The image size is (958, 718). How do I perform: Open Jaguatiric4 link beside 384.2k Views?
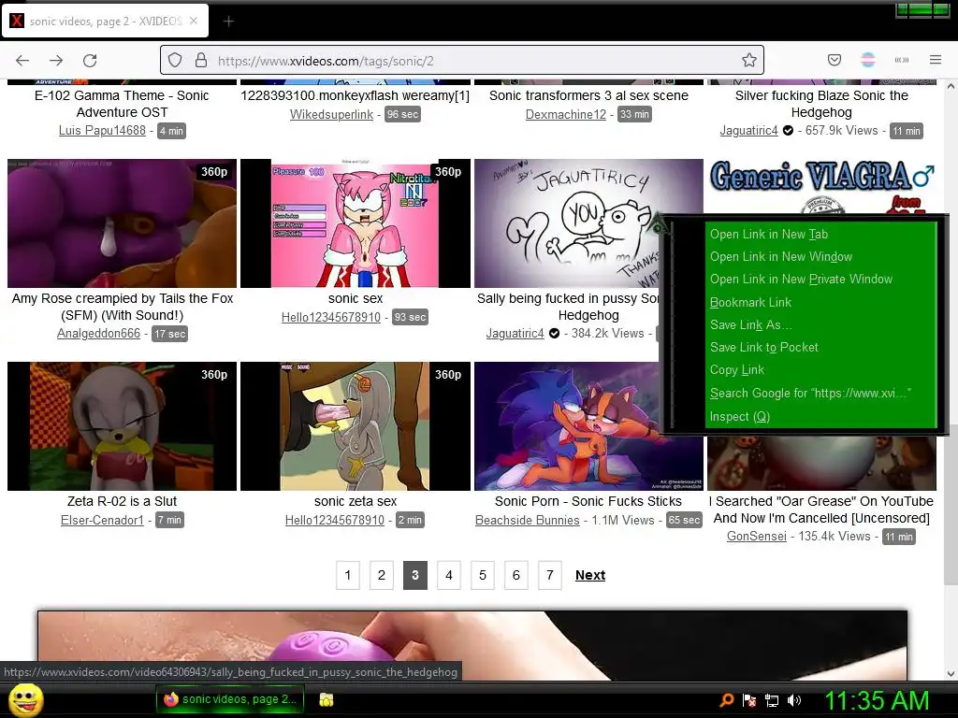click(x=515, y=334)
